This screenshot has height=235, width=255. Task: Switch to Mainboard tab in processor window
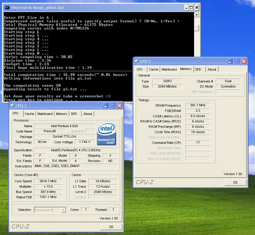[x=45, y=114]
